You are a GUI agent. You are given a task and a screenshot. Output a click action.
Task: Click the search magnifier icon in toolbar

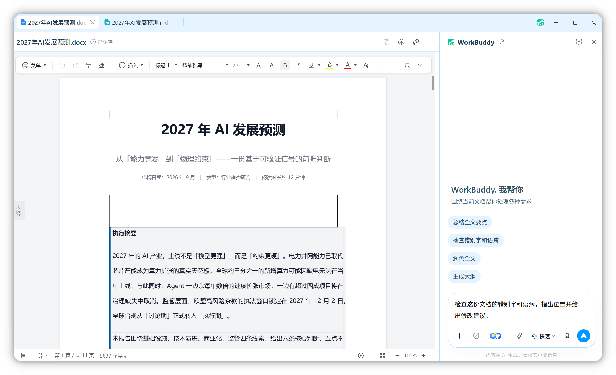pos(407,65)
